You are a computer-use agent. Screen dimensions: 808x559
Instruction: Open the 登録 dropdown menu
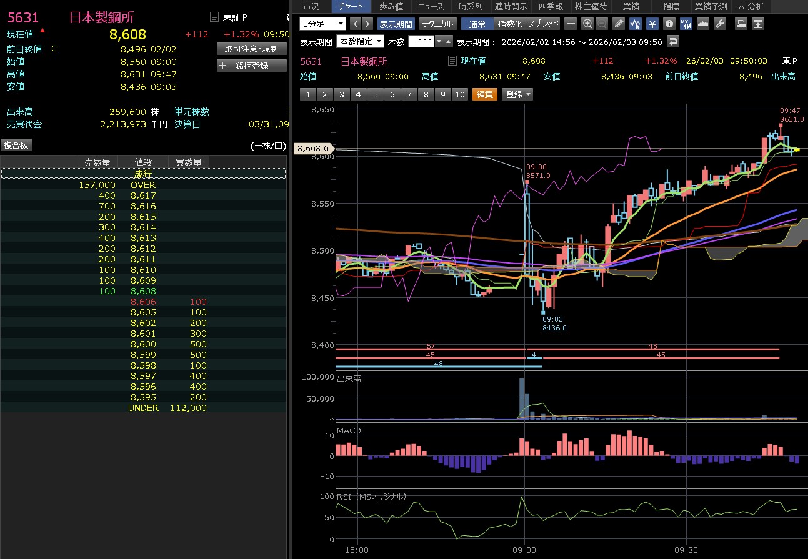tap(518, 94)
